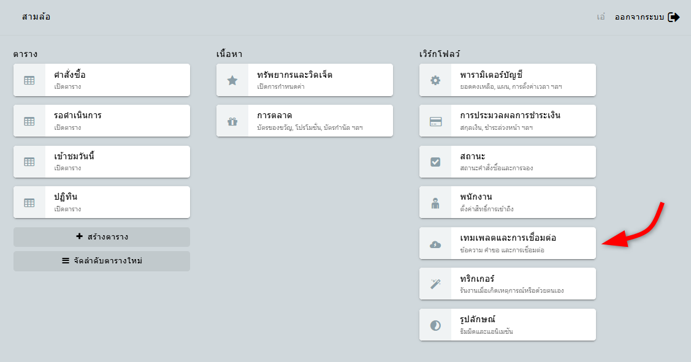Click the gift icon for การตลาด
Viewport: 691px width, 362px height.
click(x=232, y=121)
